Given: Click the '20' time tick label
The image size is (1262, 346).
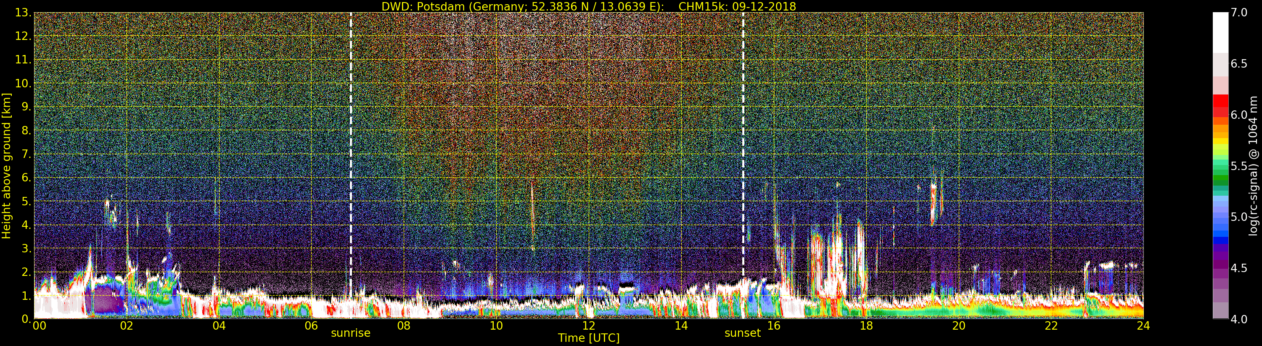Looking at the screenshot, I should pos(959,325).
